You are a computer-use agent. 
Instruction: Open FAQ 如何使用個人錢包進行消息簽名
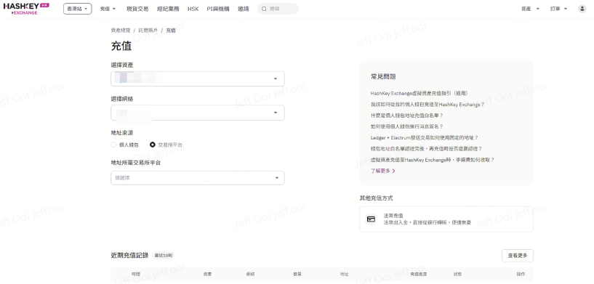(x=407, y=126)
